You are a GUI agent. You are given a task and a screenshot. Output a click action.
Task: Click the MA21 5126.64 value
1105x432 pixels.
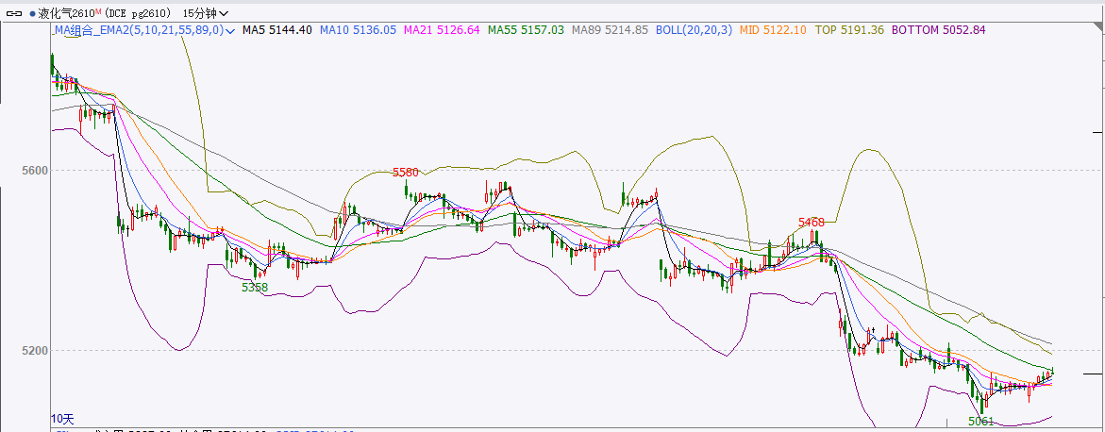point(442,29)
